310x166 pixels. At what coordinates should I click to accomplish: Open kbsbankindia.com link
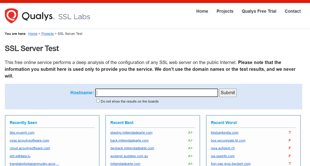tap(225, 133)
